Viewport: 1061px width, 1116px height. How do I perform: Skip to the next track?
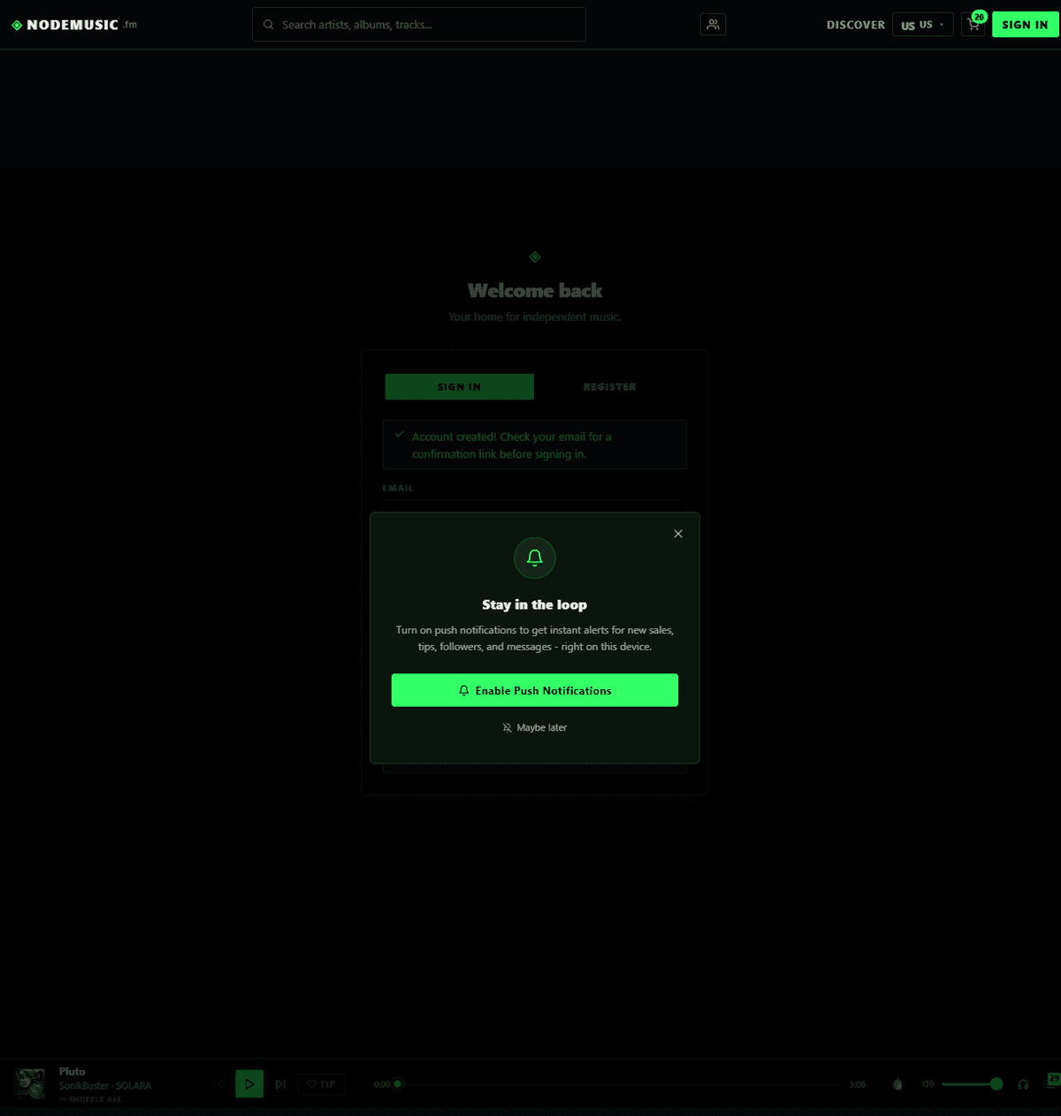pyautogui.click(x=280, y=1084)
